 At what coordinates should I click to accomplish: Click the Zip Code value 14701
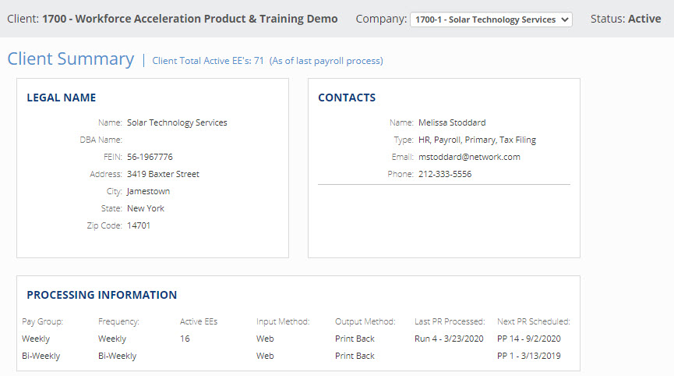point(139,225)
